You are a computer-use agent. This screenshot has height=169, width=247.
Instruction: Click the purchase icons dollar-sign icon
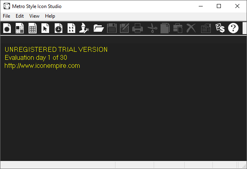pyautogui.click(x=220, y=28)
